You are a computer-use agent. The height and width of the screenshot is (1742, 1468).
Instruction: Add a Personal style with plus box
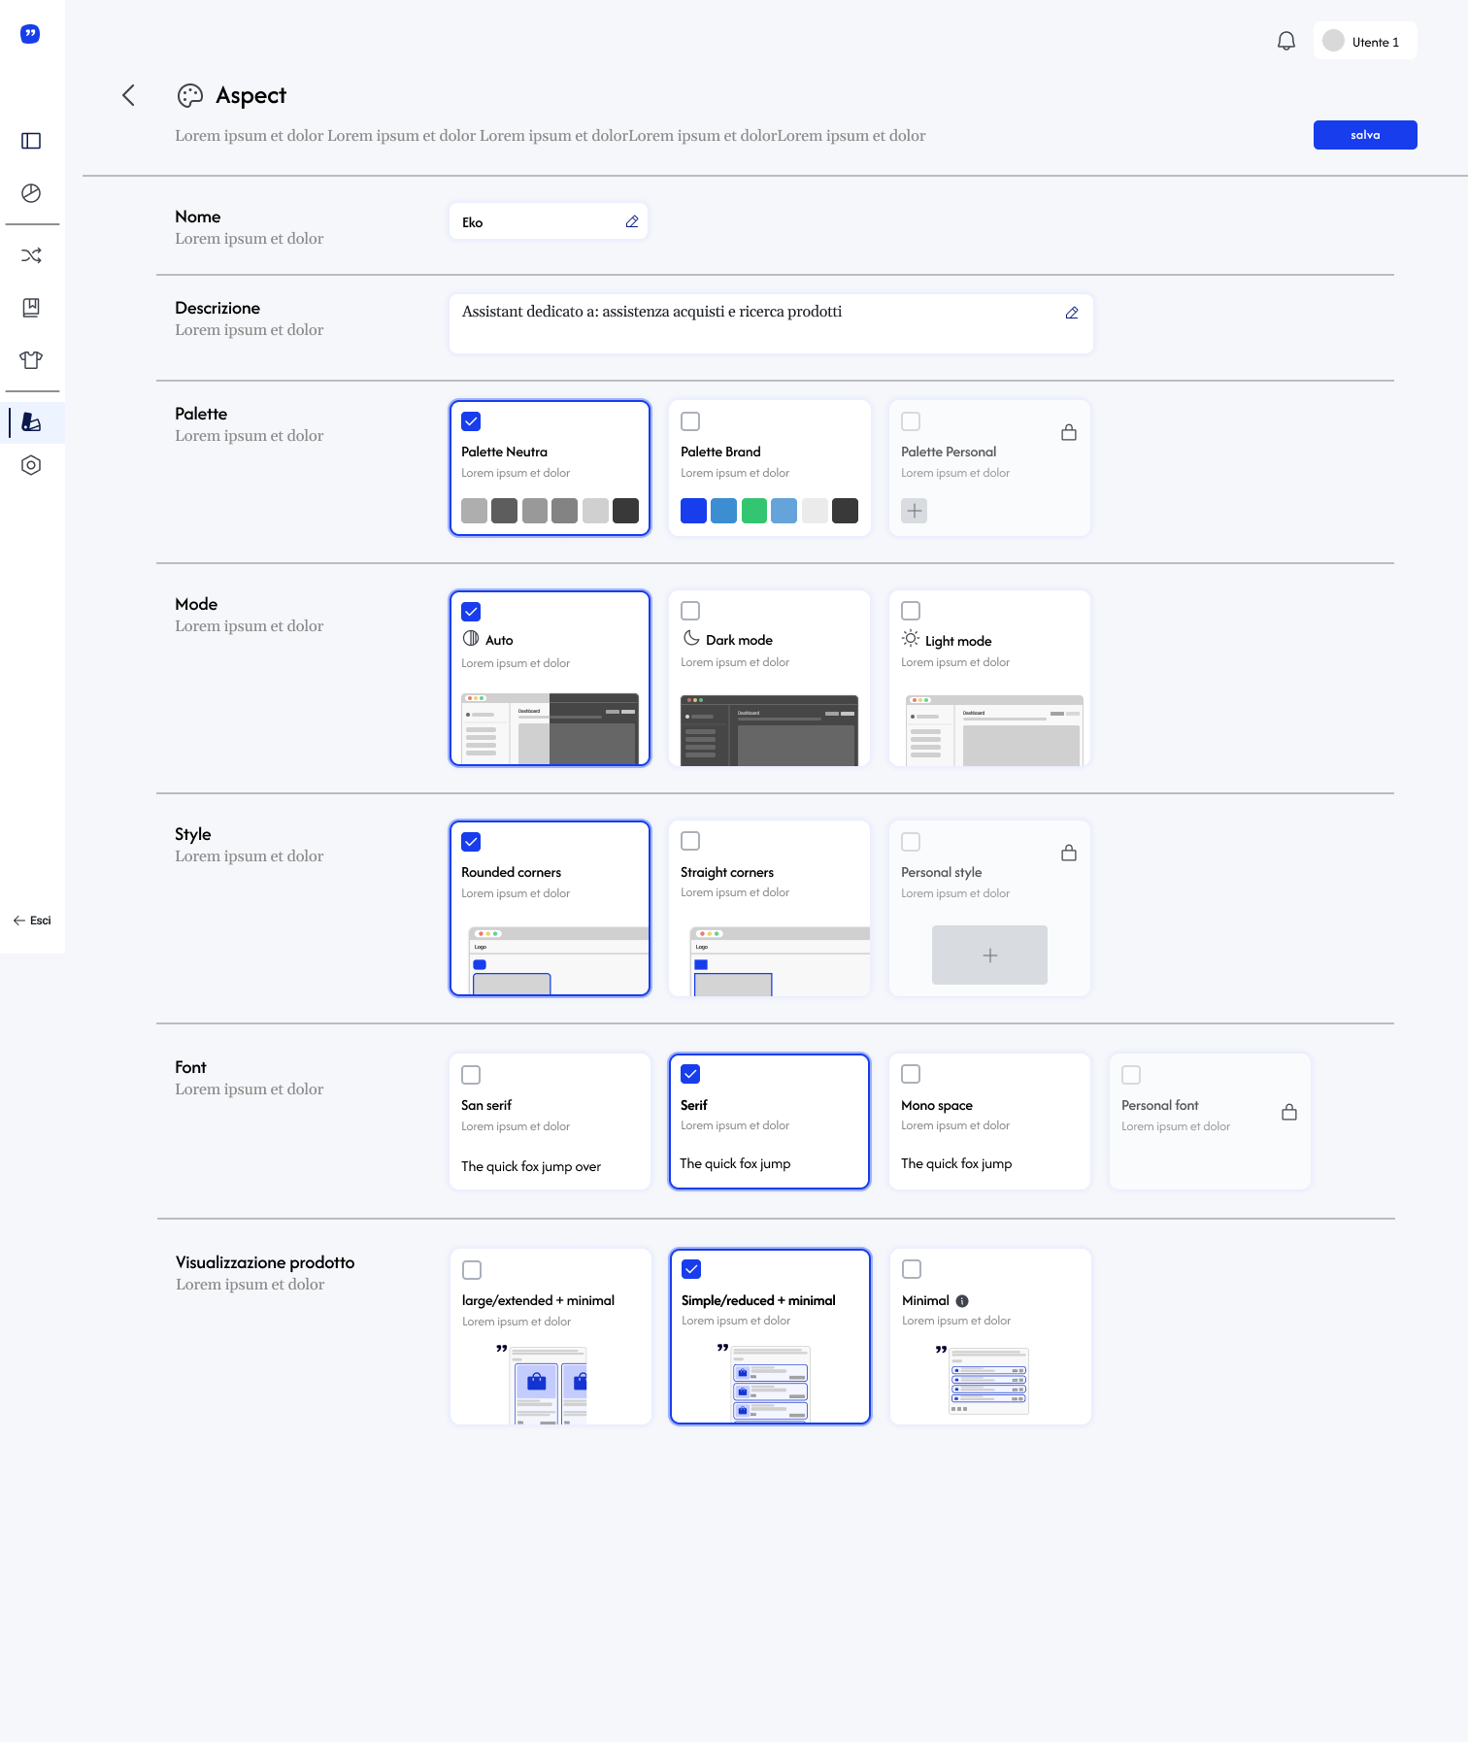coord(989,955)
